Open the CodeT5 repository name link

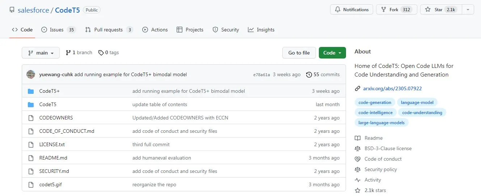67,10
